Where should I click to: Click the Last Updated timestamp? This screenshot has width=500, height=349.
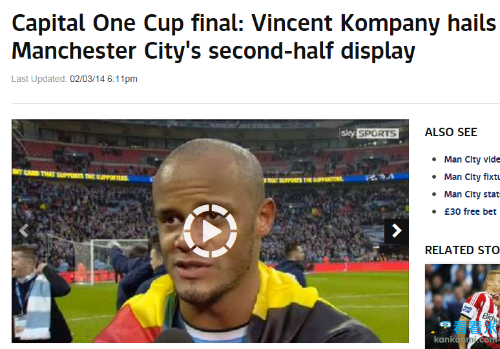point(74,79)
